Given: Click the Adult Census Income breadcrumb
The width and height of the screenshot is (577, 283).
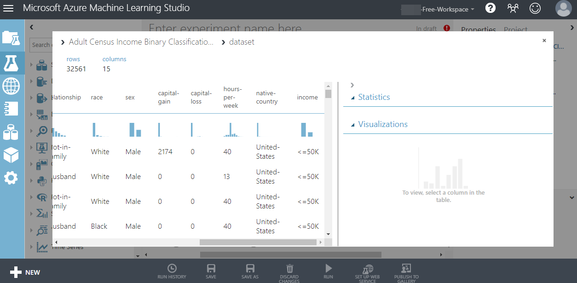Looking at the screenshot, I should [141, 42].
